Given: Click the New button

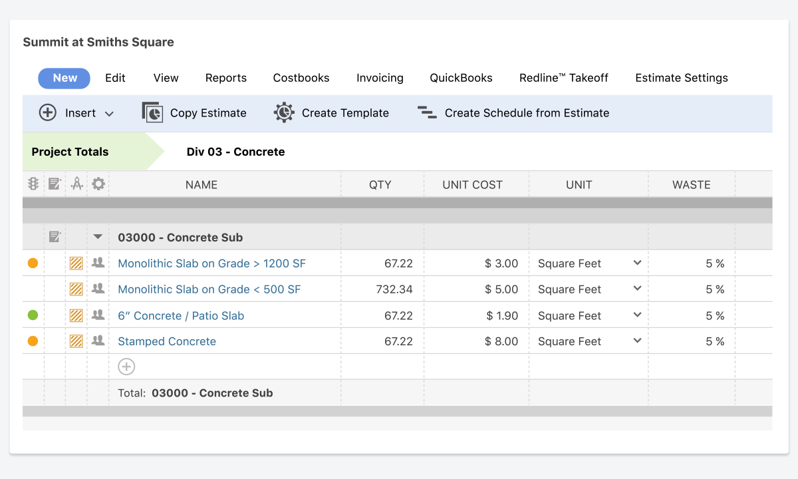Looking at the screenshot, I should point(65,78).
